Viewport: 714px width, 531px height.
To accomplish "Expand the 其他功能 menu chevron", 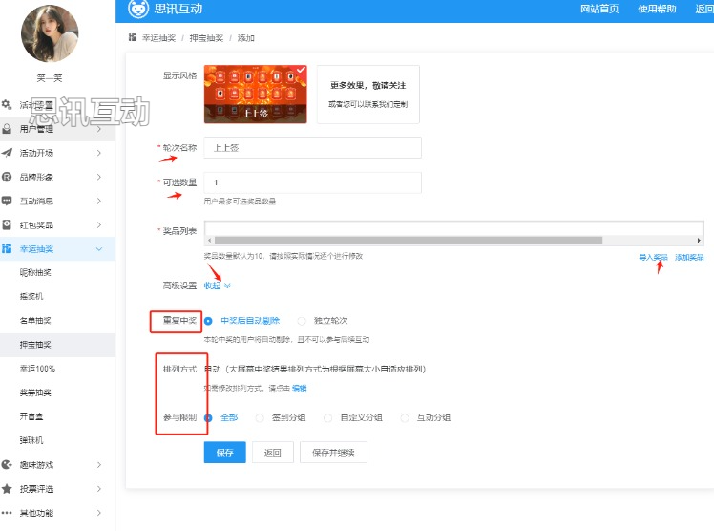I will coord(99,513).
